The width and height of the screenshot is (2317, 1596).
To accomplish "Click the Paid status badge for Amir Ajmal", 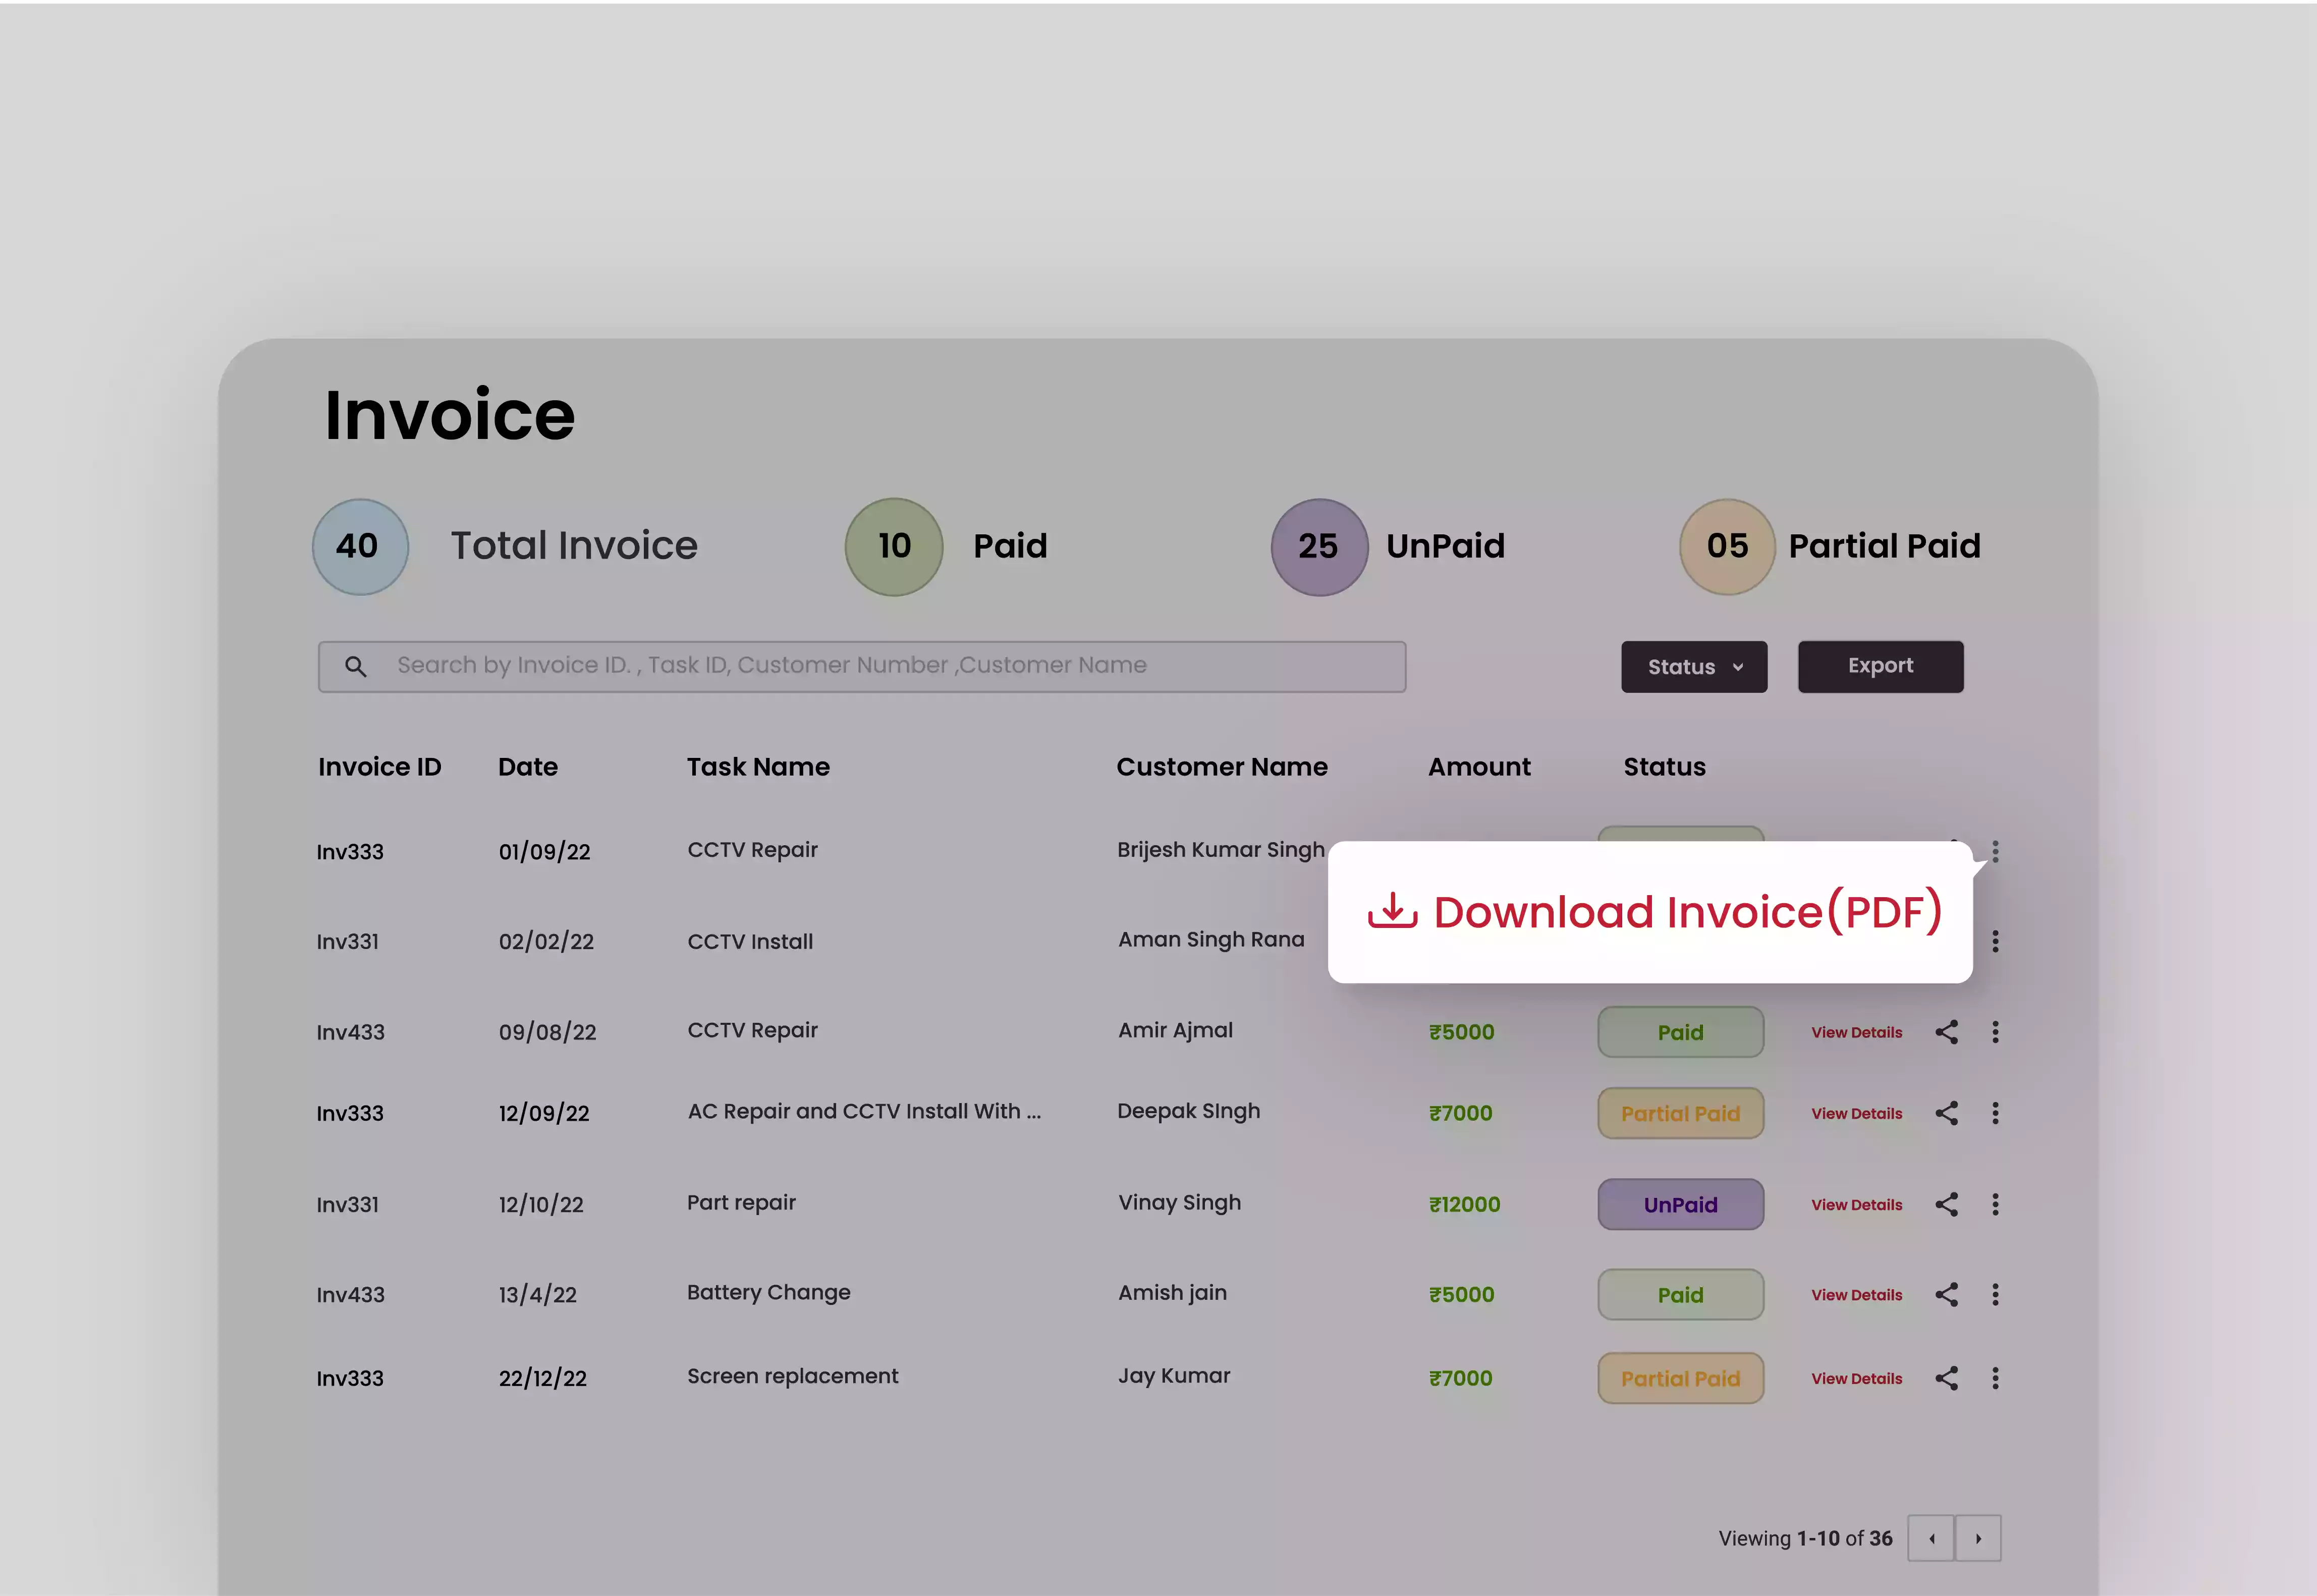I will click(x=1680, y=1032).
